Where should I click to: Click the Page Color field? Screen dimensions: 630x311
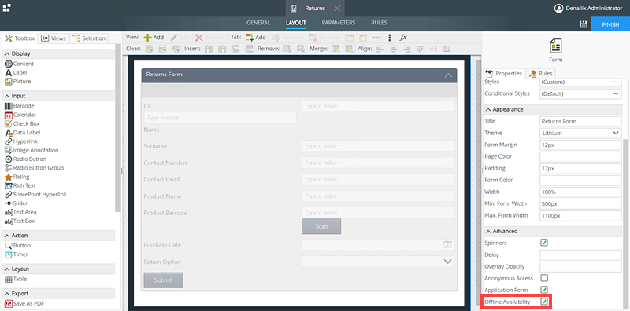tap(580, 156)
